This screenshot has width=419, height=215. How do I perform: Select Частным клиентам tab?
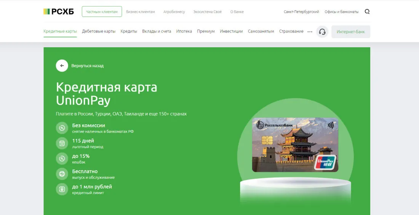pos(102,11)
